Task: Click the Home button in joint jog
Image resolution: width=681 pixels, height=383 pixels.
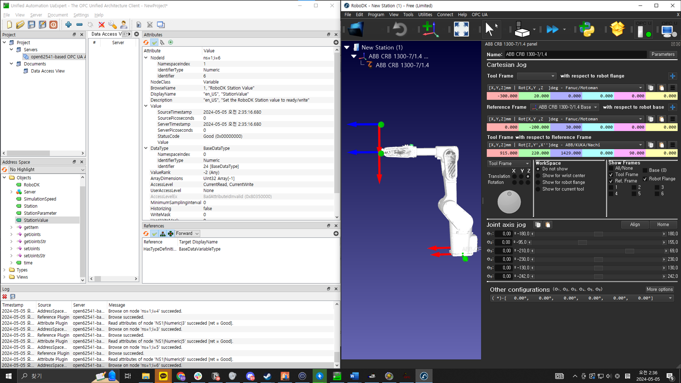Action: click(x=663, y=225)
